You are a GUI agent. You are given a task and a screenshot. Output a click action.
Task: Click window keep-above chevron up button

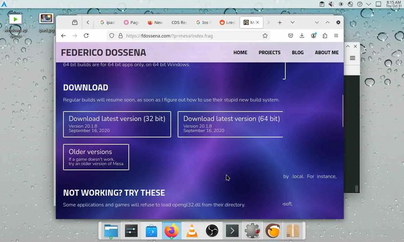point(328,22)
